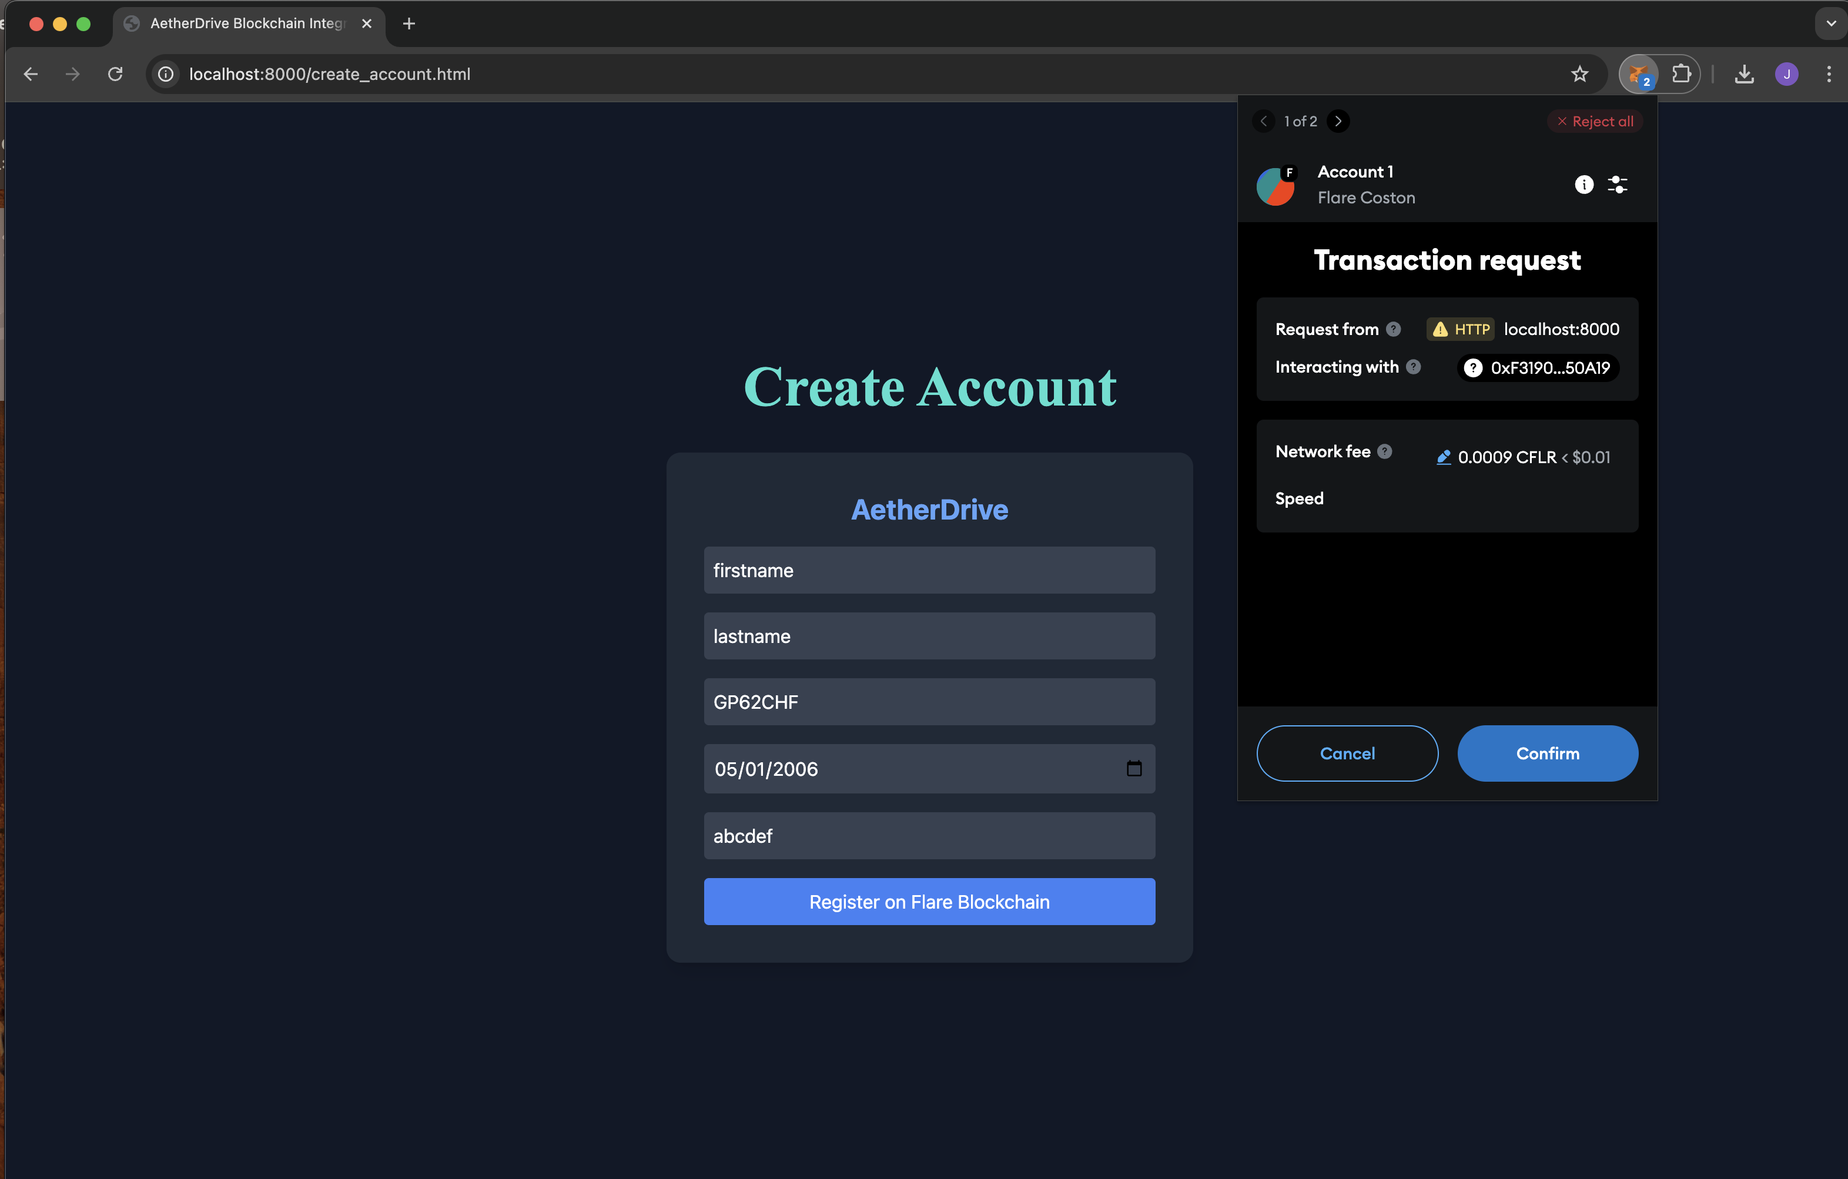Go to the next pending transaction request

tap(1338, 121)
